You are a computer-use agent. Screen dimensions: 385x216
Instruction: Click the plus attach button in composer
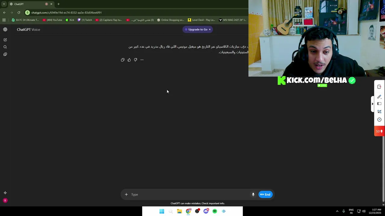point(126,194)
